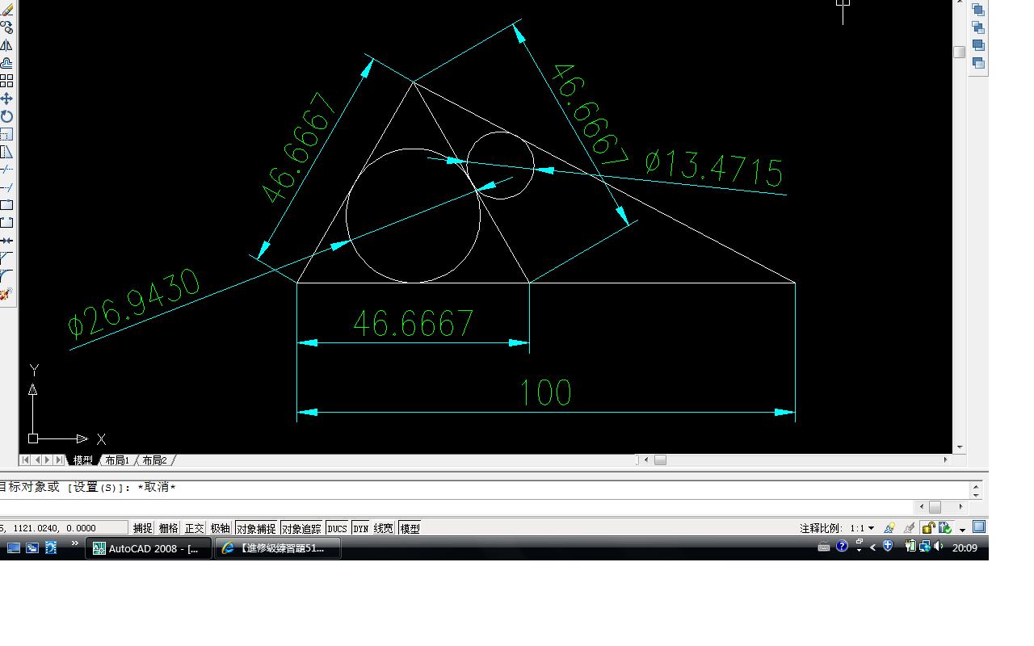
Task: Open AutoCAD 2008 taskbar button
Action: click(x=148, y=548)
